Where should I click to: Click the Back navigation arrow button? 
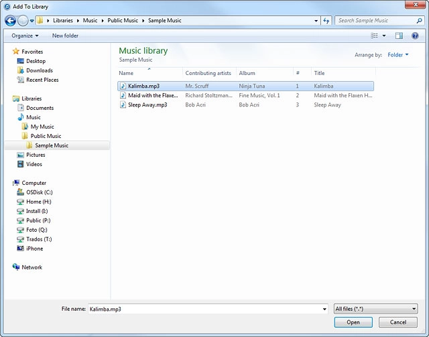pos(10,21)
